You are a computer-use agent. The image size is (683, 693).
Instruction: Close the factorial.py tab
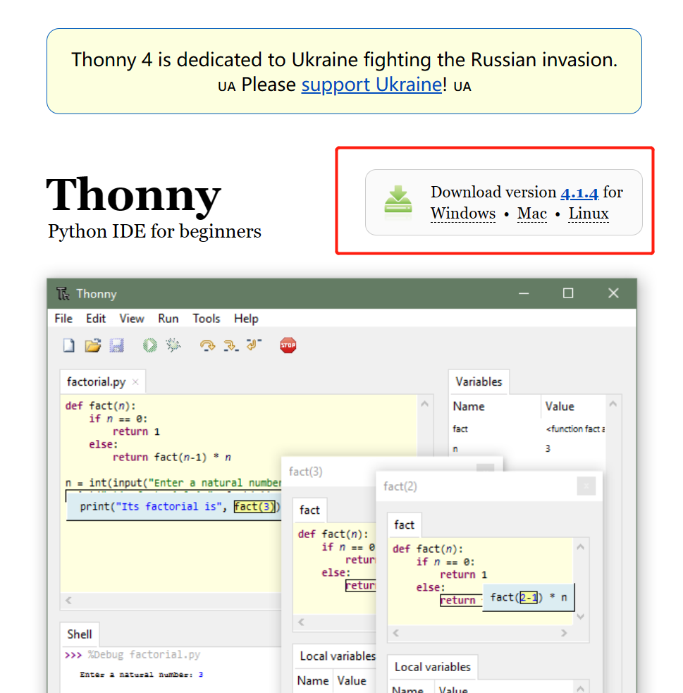click(135, 382)
